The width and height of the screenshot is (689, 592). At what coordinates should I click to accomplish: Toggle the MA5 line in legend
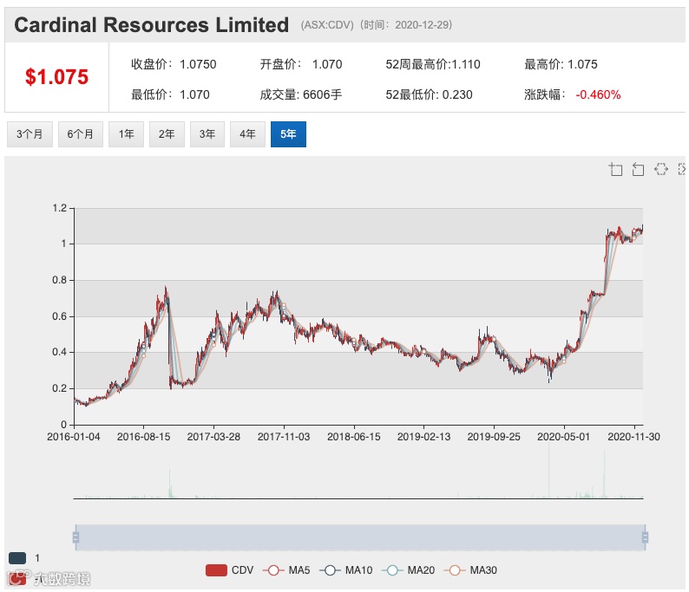click(x=286, y=570)
